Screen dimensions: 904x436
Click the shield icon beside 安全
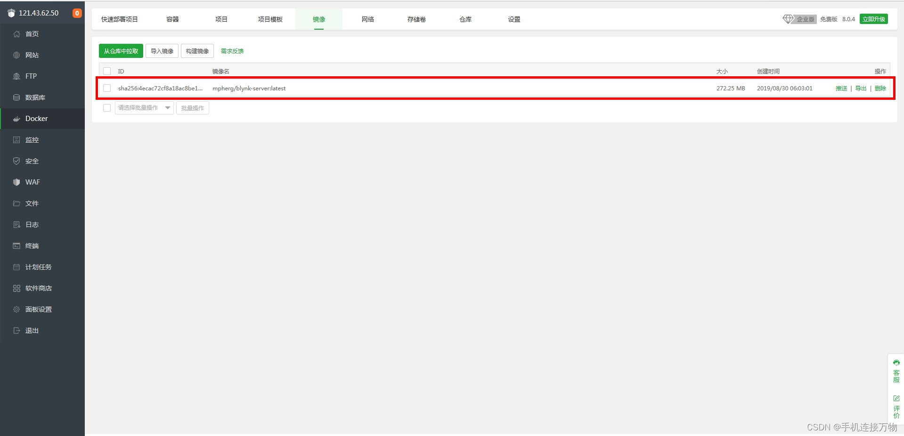pyautogui.click(x=16, y=161)
